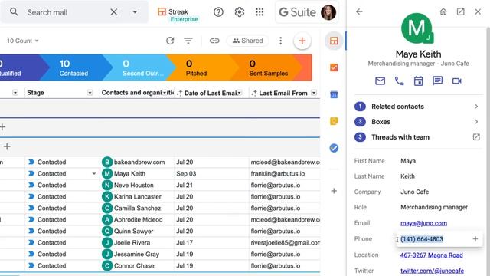Open twitter.com/@junocafe link
The width and height of the screenshot is (490, 276).
pos(432,271)
